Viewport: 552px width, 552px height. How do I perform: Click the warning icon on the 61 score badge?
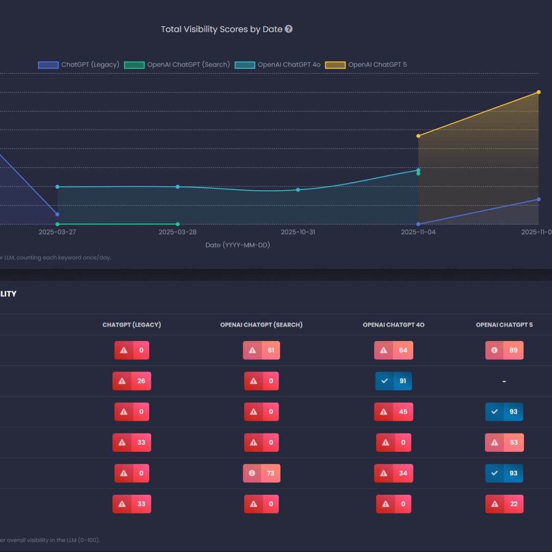tap(252, 351)
